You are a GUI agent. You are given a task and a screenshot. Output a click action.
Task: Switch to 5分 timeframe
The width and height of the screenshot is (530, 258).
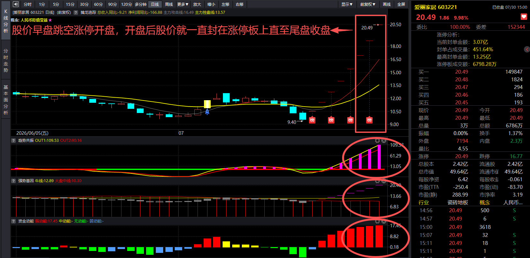click(x=56, y=4)
